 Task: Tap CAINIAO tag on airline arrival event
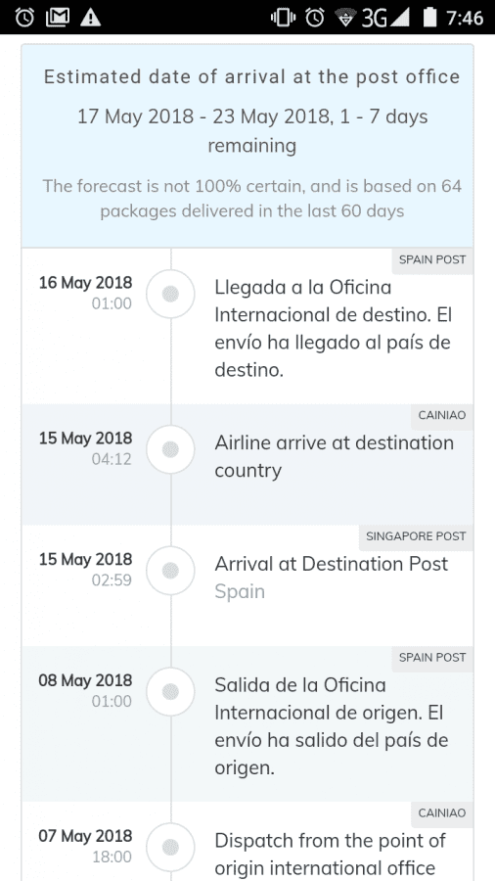pyautogui.click(x=441, y=416)
